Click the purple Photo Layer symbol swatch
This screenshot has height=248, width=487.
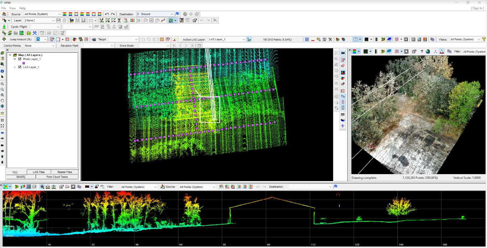[23, 63]
